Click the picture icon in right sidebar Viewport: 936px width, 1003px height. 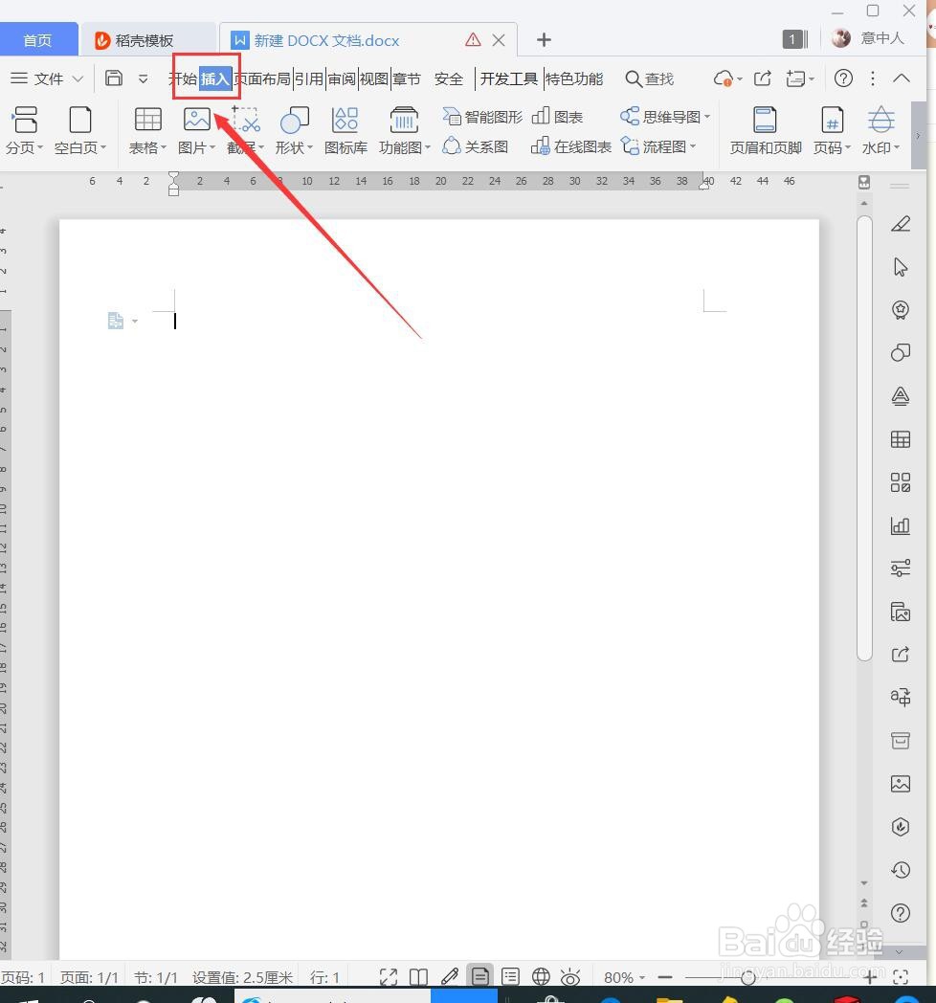click(901, 784)
